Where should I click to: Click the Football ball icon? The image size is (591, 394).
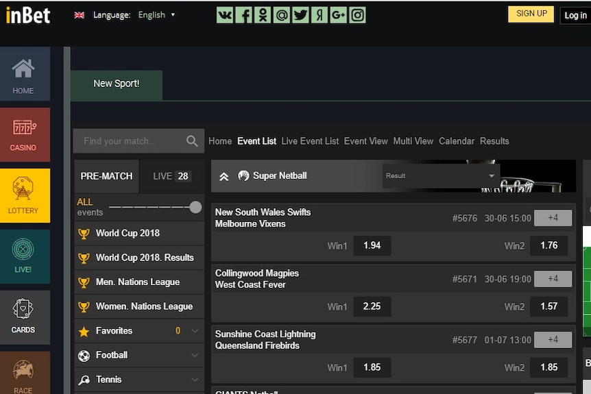[x=84, y=356]
